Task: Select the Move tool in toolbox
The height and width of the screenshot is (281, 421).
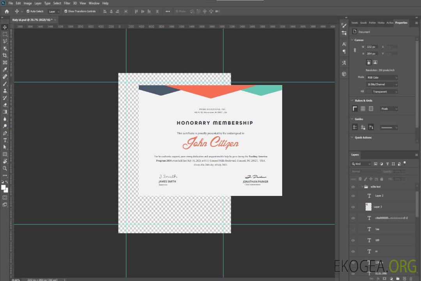Action: click(5, 27)
